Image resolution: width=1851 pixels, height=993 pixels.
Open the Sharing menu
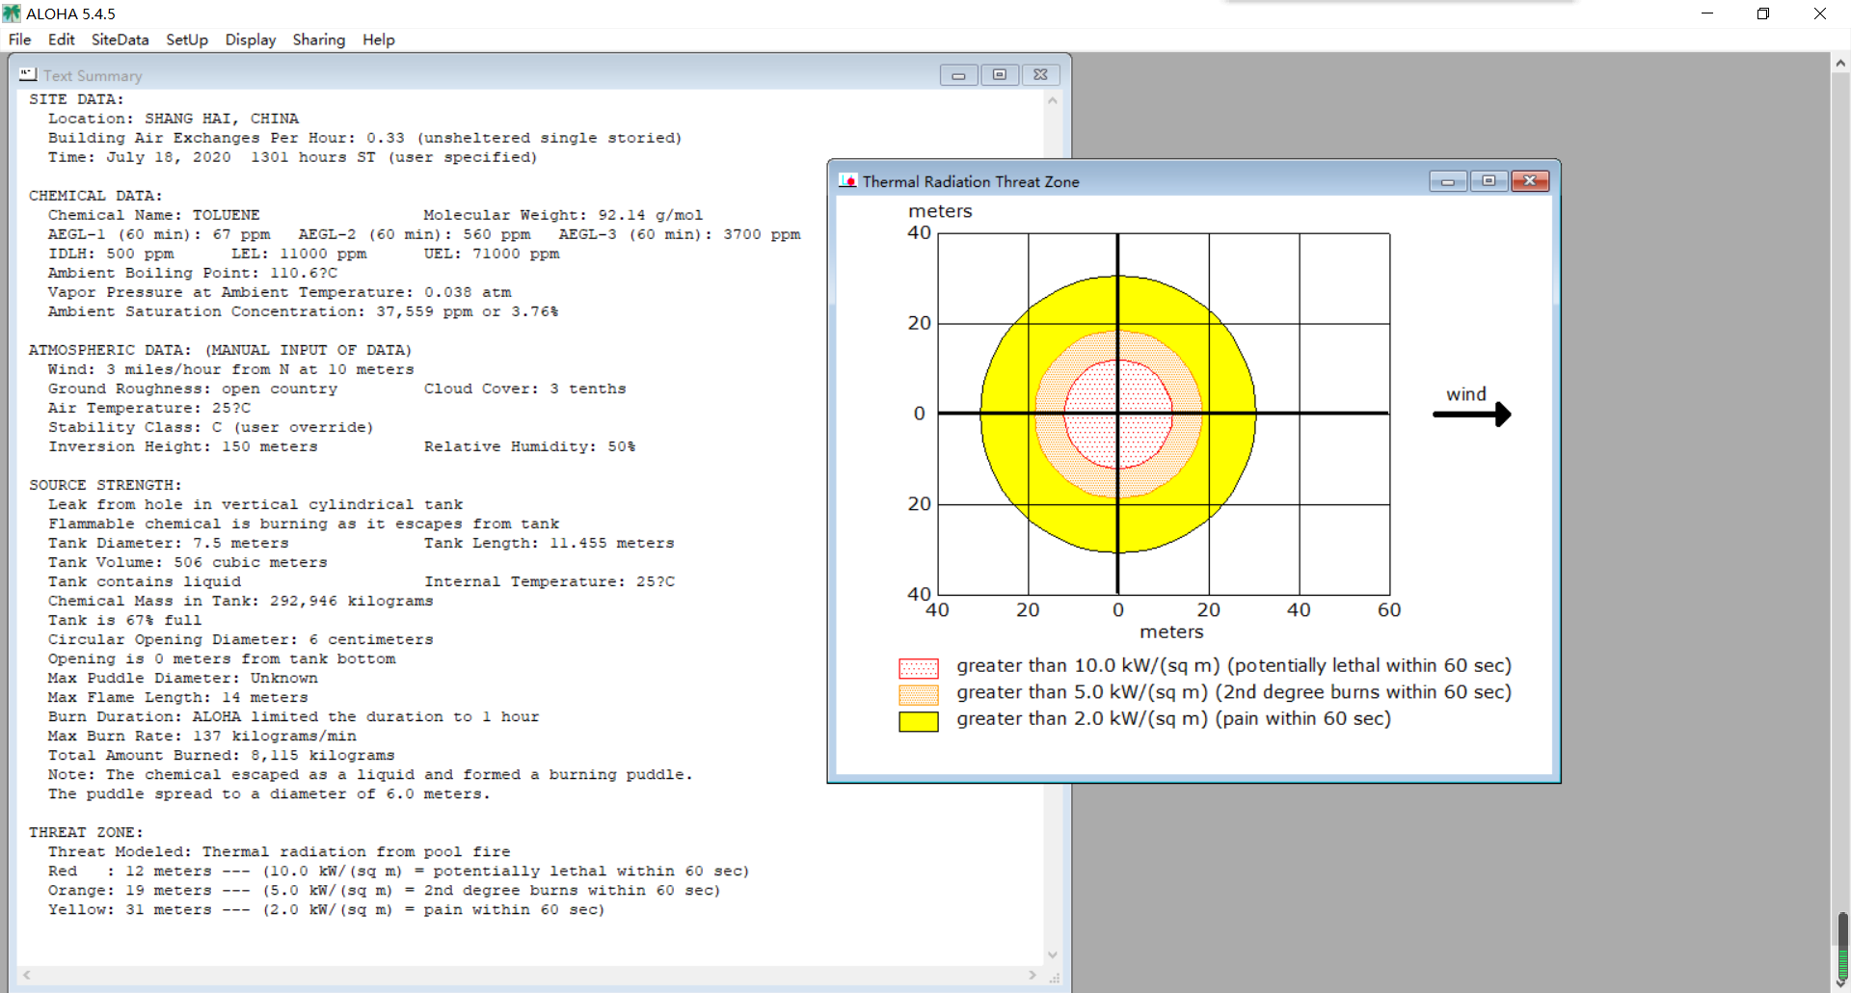click(318, 40)
